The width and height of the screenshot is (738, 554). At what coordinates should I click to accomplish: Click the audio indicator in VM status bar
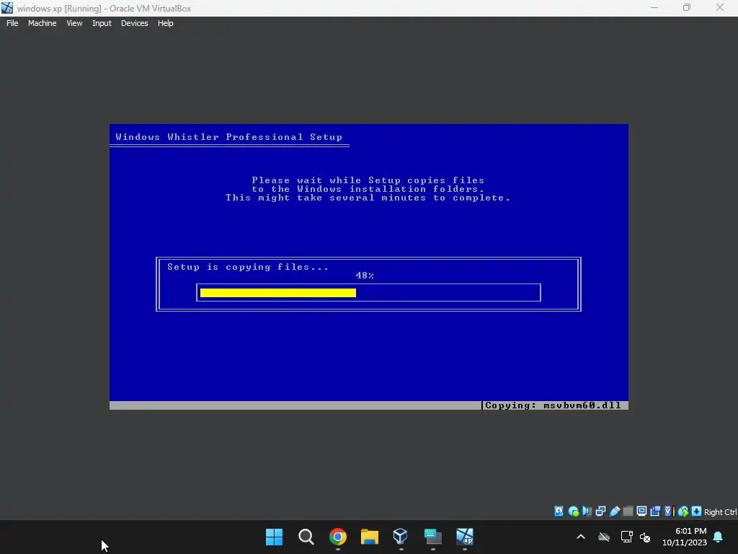[x=587, y=511]
